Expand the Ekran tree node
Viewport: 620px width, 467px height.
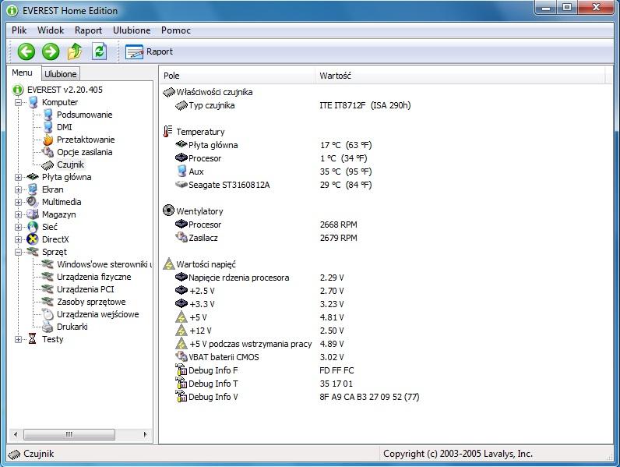18,189
